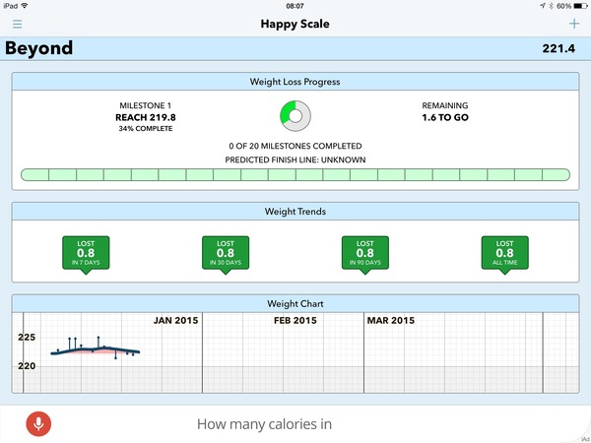Tap the FEB 2015 label on chart
This screenshot has height=443, width=591.
(x=295, y=321)
